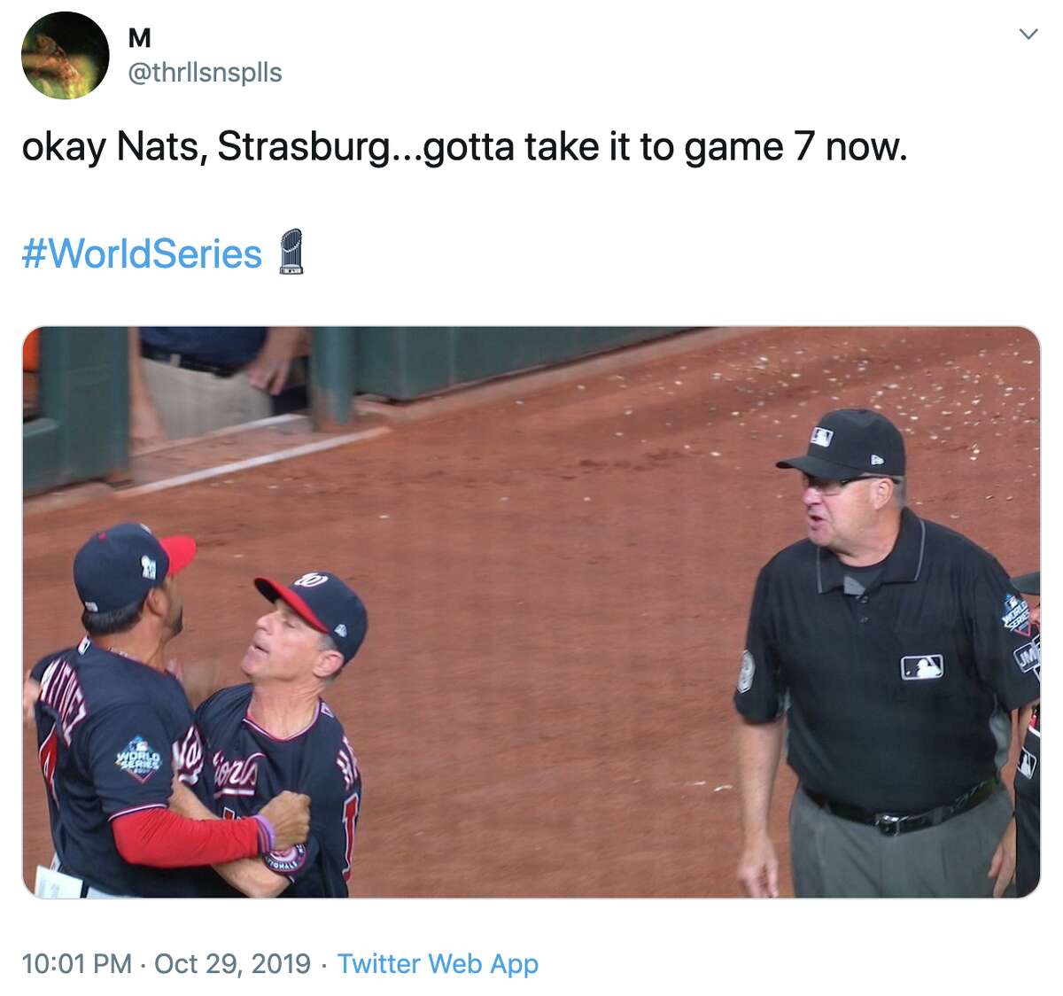
Task: Click the downward chevron at top right
Action: pos(1028,34)
